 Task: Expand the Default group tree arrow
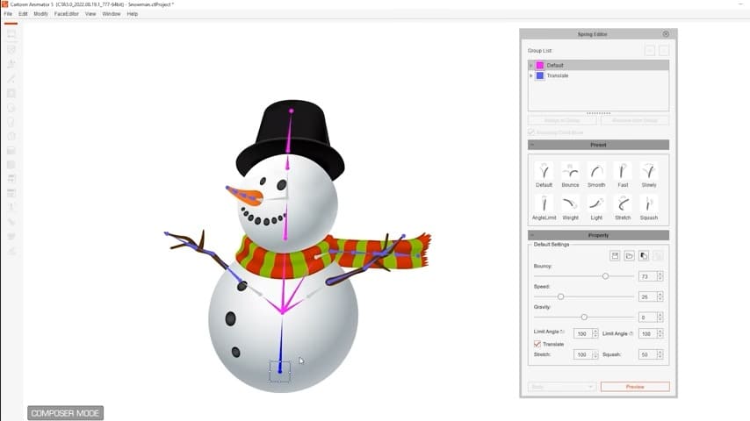[530, 66]
